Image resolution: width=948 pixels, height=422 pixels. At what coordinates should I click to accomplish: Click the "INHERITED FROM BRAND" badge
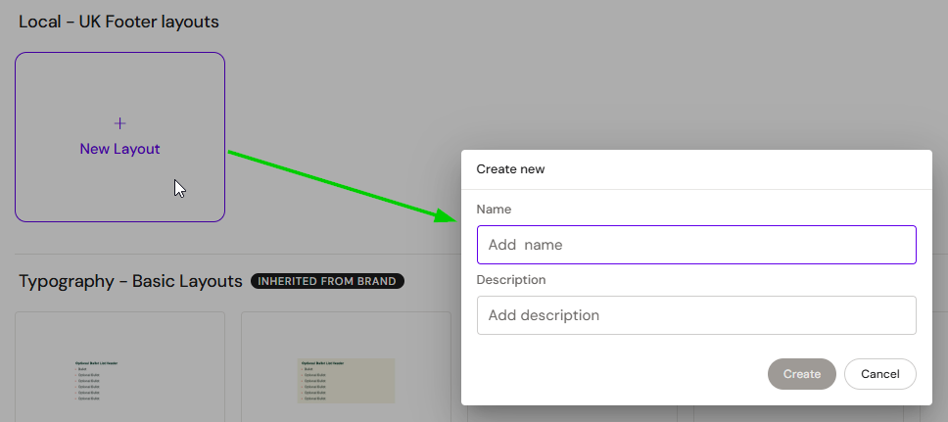[x=327, y=281]
